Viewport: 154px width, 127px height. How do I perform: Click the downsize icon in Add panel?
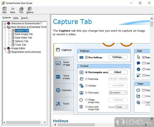138,75
